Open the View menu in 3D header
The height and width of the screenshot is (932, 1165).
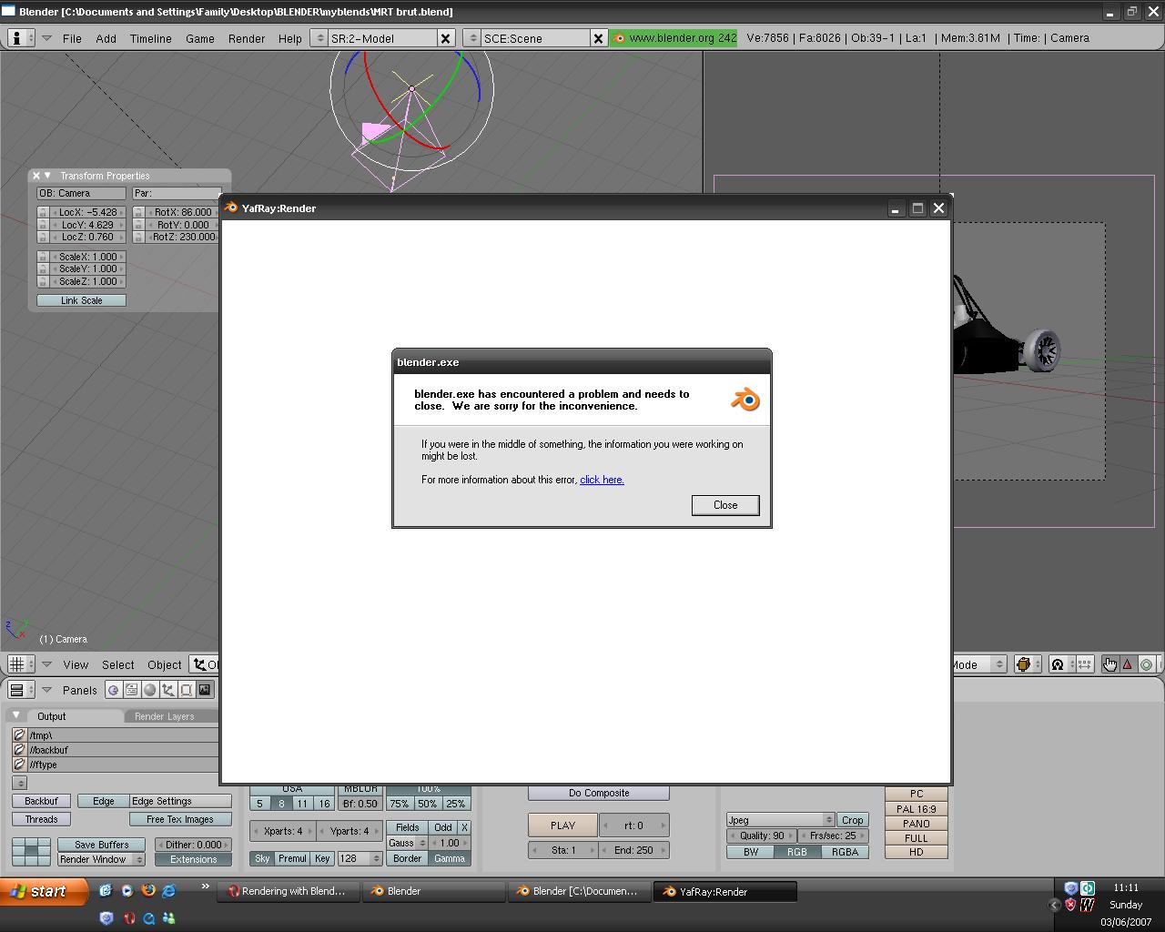[76, 665]
